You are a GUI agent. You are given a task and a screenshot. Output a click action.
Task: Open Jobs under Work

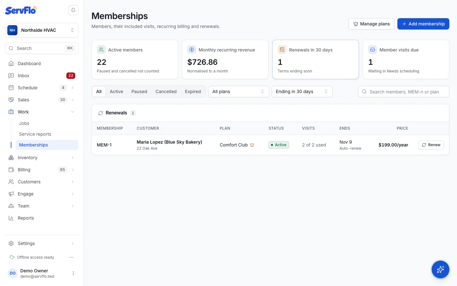pyautogui.click(x=47, y=123)
